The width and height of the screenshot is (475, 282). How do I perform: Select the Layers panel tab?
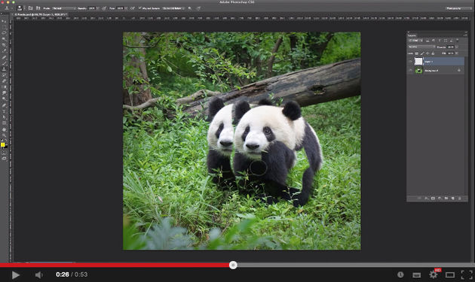(x=412, y=35)
